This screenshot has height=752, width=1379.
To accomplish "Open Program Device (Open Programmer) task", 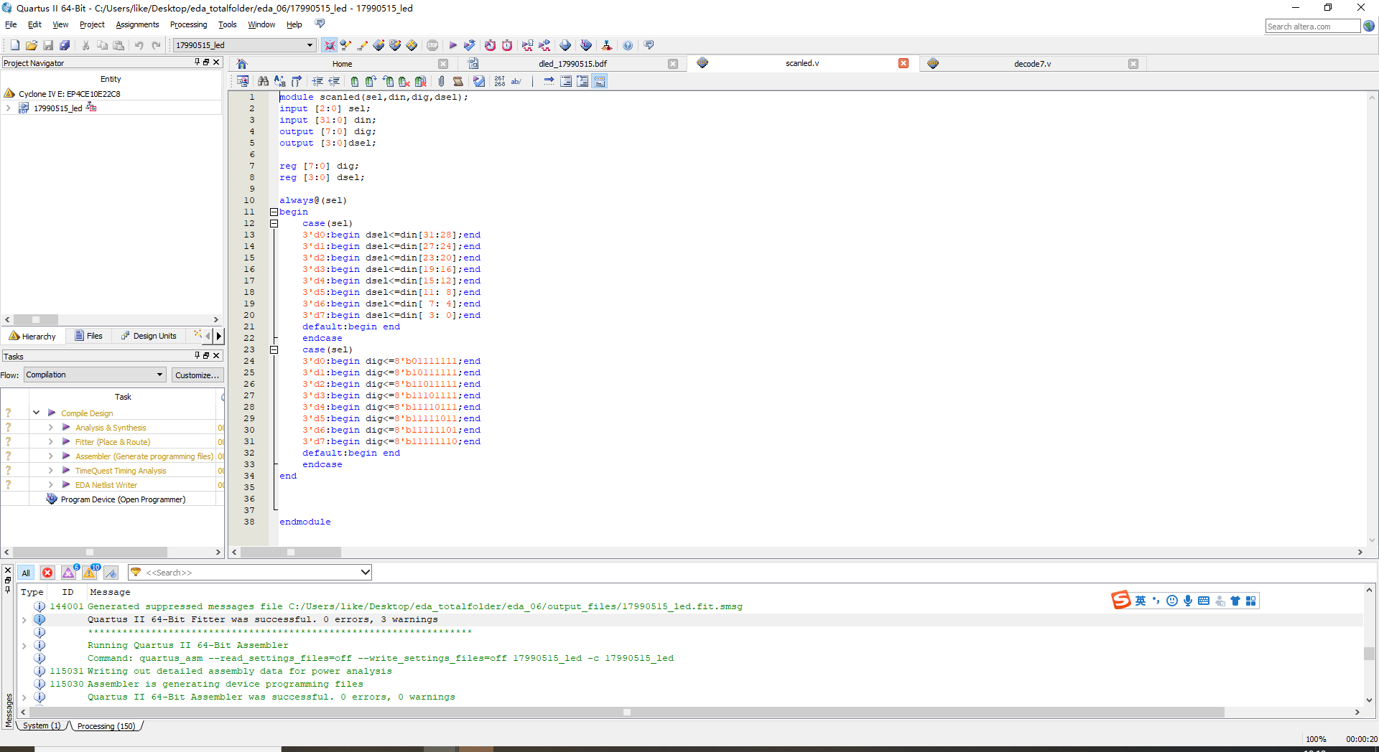I will point(123,499).
